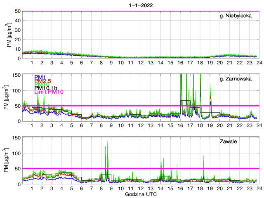Click hour 12 tick under the Zawale panel
The height and width of the screenshot is (198, 264).
141,189
